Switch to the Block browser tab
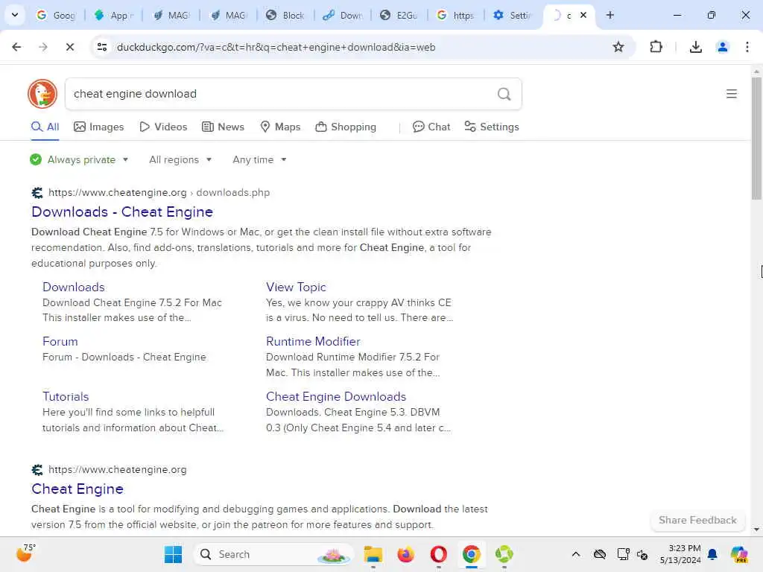Image resolution: width=763 pixels, height=572 pixels. click(x=285, y=15)
